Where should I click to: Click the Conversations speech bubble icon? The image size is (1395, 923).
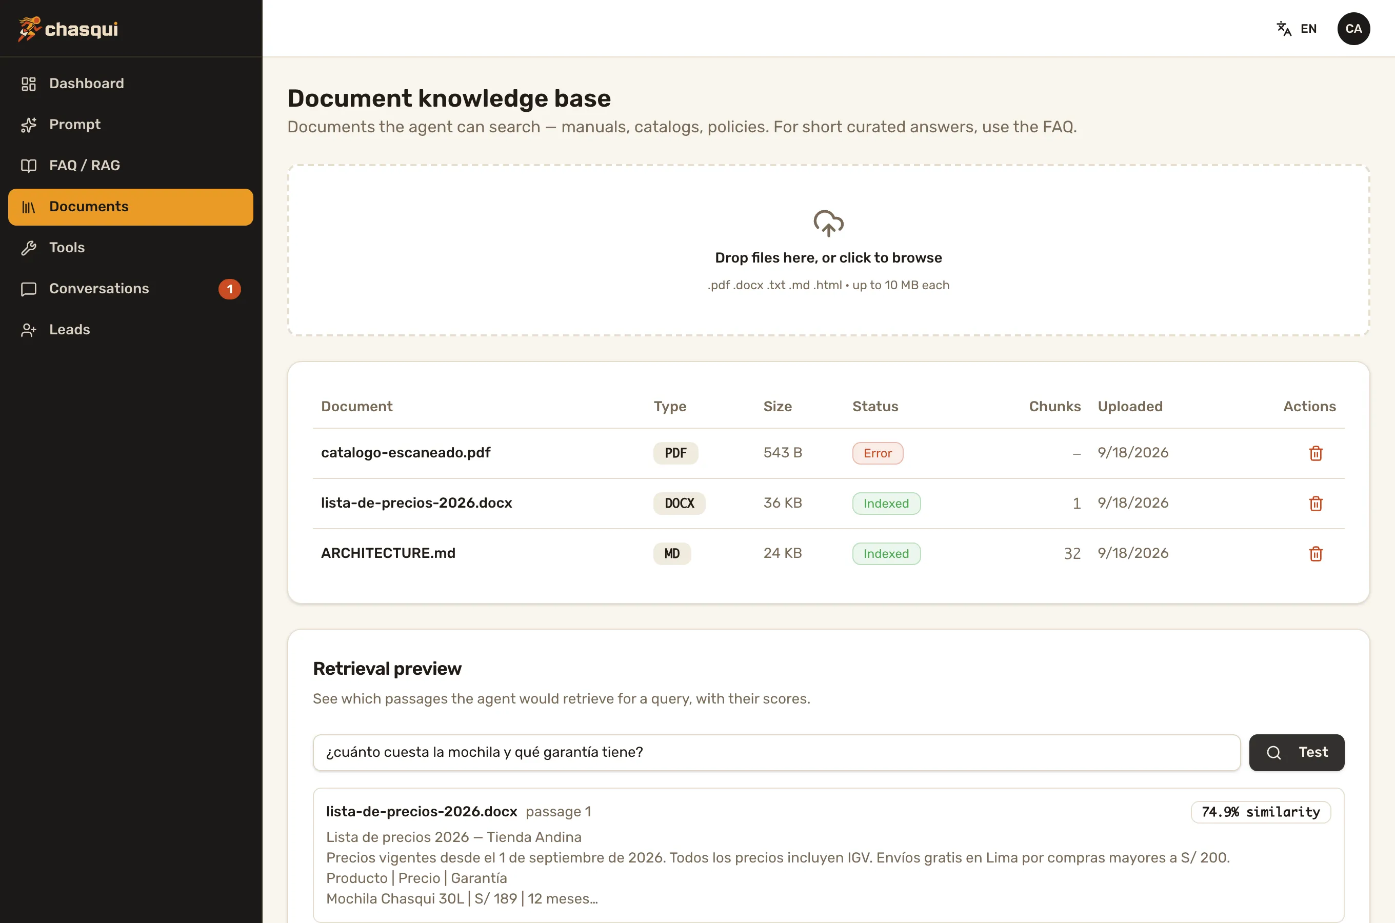tap(29, 289)
